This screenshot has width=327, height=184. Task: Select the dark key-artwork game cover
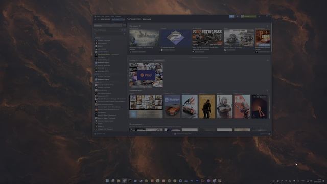coord(260,106)
